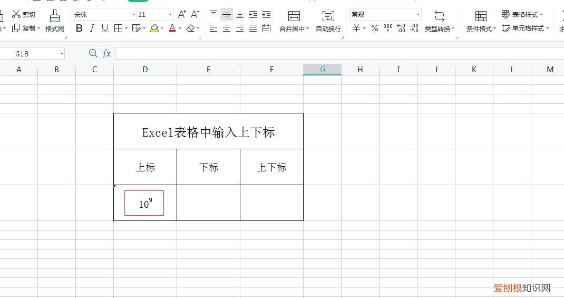Screen dimensions: 564x298
Task: Expand the 合并居中 dropdown arrow
Action: (x=307, y=28)
